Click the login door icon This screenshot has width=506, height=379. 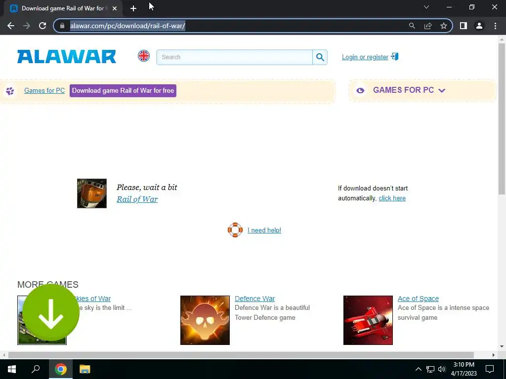coord(395,56)
